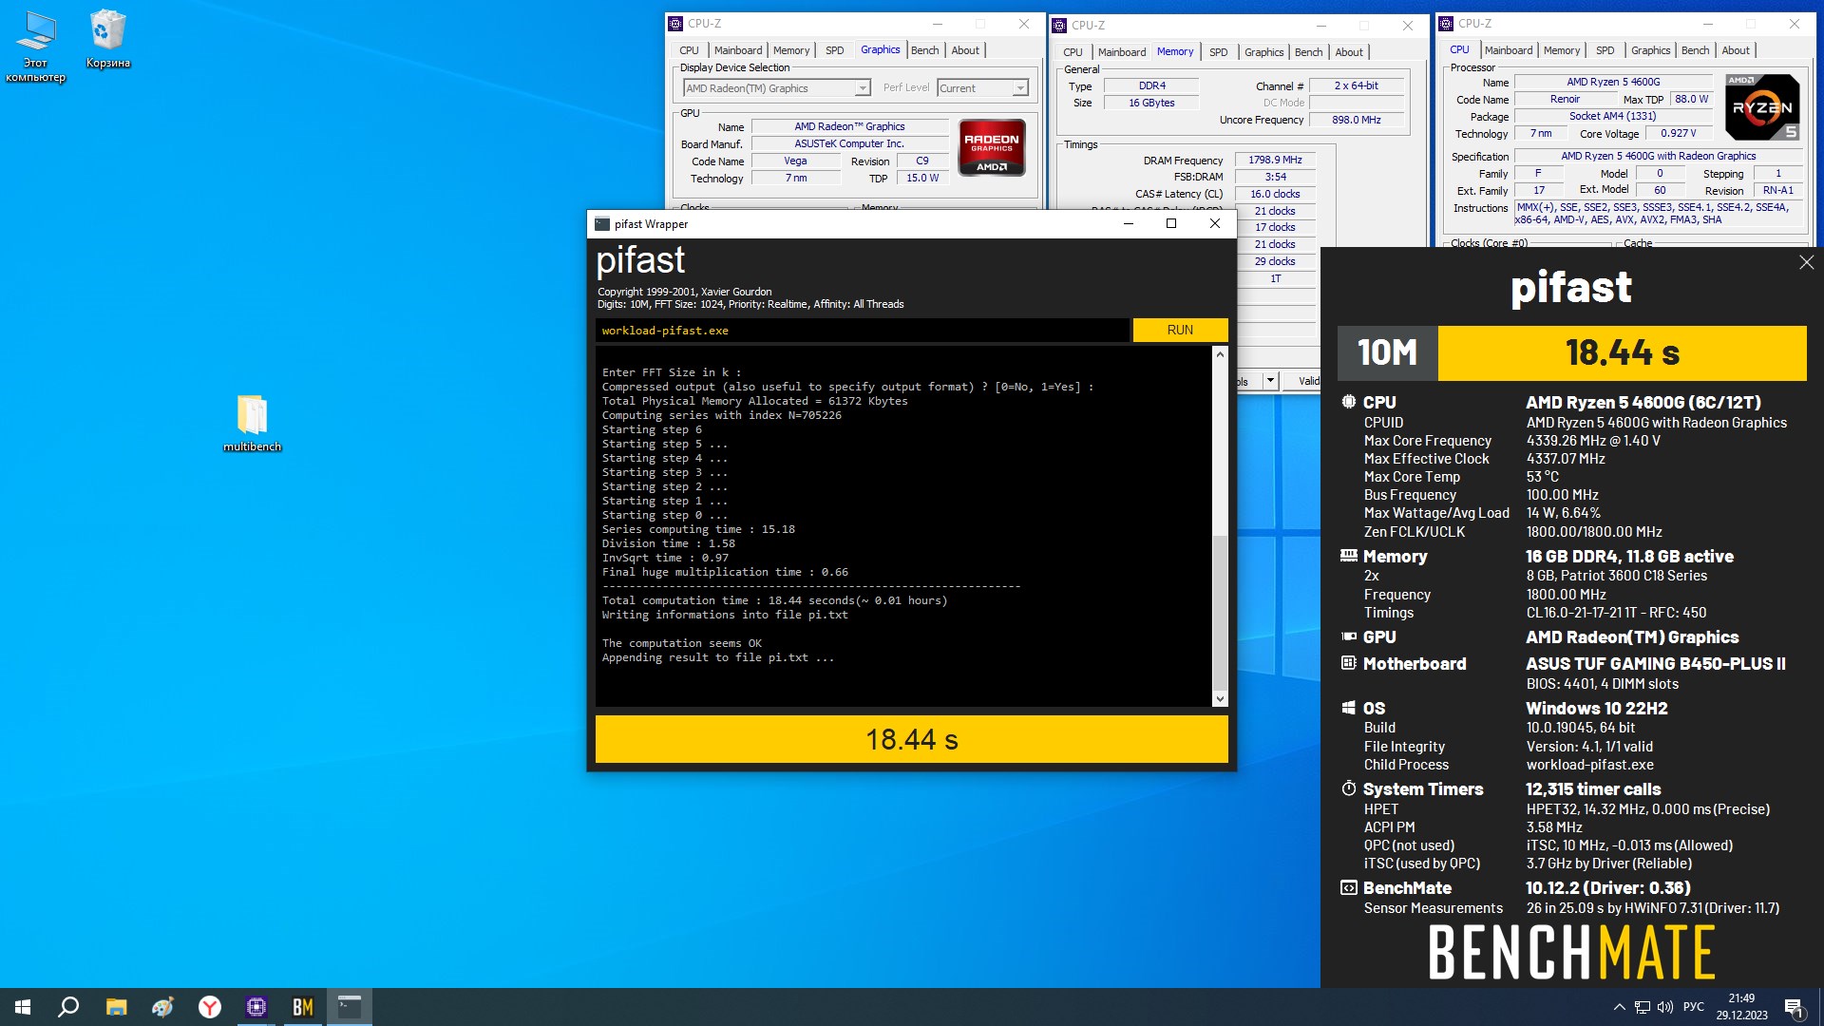Viewport: 1824px width, 1026px height.
Task: Click the workload-pifast.exe path field
Action: (x=863, y=331)
